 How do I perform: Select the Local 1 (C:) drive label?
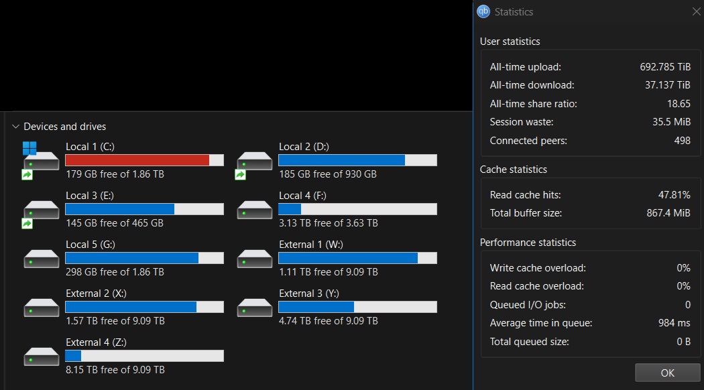[90, 147]
